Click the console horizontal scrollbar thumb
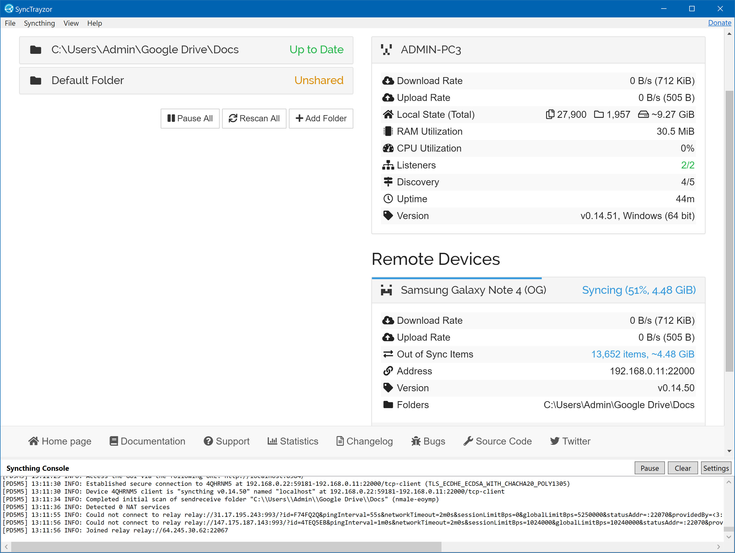 [226, 546]
